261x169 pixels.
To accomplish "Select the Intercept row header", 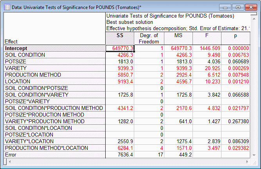I will [54, 48].
